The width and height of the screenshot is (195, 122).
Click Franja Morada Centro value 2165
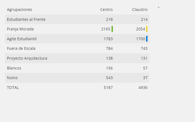106,29
